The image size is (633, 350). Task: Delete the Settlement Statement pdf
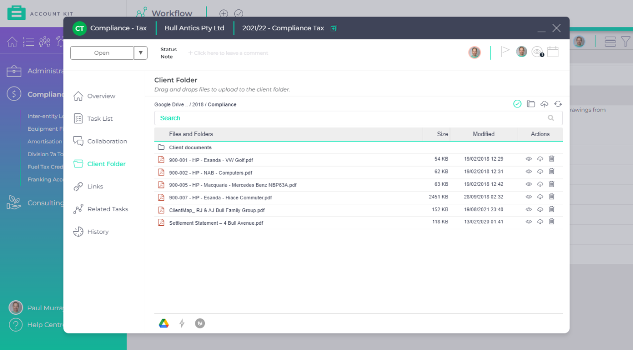point(551,222)
